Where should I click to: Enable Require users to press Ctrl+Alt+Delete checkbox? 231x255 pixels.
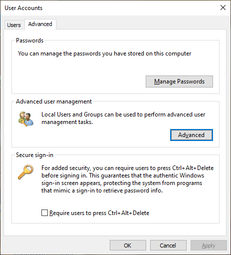[x=44, y=213]
